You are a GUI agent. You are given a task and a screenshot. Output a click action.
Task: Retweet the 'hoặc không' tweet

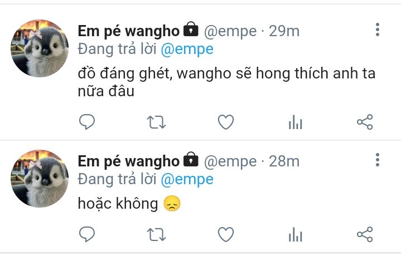pos(156,234)
